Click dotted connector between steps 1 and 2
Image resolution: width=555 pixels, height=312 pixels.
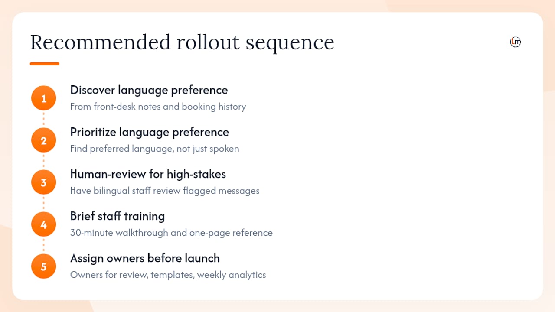[x=43, y=119]
